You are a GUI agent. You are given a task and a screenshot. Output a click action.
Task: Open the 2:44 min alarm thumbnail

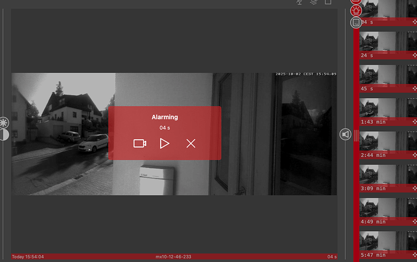pyautogui.click(x=388, y=145)
